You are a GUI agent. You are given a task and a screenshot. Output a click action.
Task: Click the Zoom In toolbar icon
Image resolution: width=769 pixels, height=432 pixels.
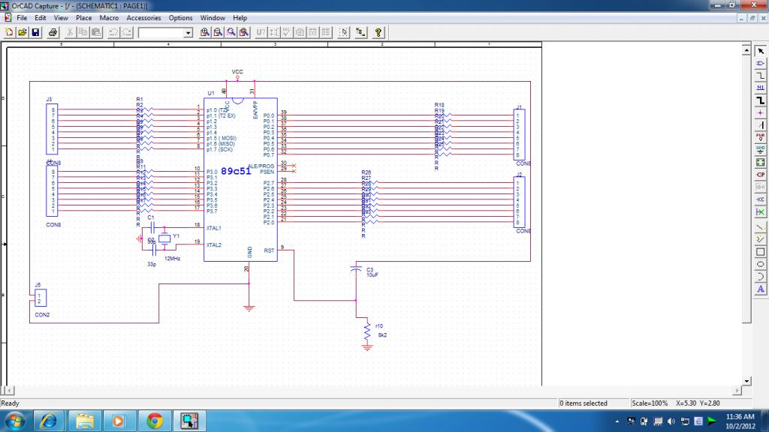click(x=204, y=32)
